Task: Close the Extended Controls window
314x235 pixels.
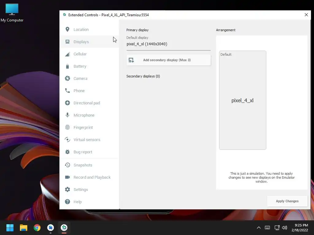Action: [306, 15]
